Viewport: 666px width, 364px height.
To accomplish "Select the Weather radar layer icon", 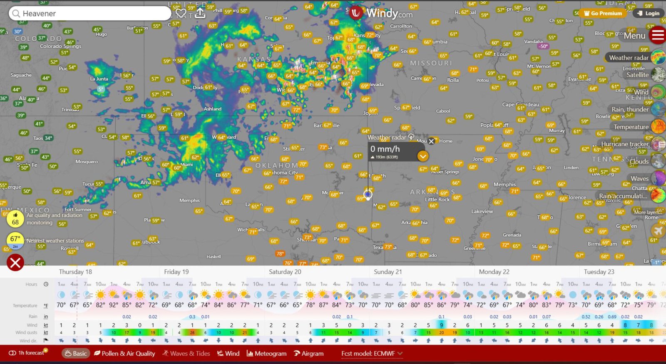I will [658, 57].
